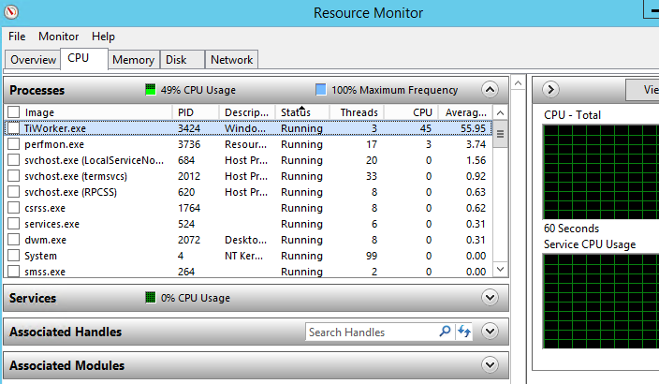Switch to the Disk tab
The height and width of the screenshot is (384, 659).
click(182, 60)
